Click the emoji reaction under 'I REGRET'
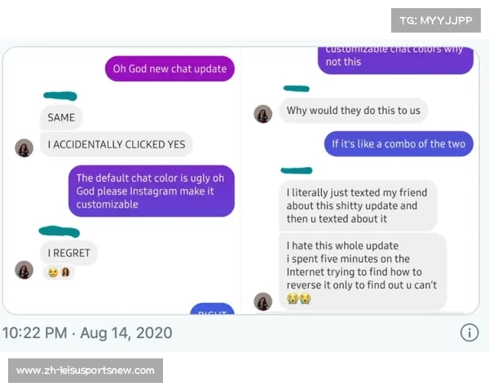489x391 pixels. (x=59, y=272)
